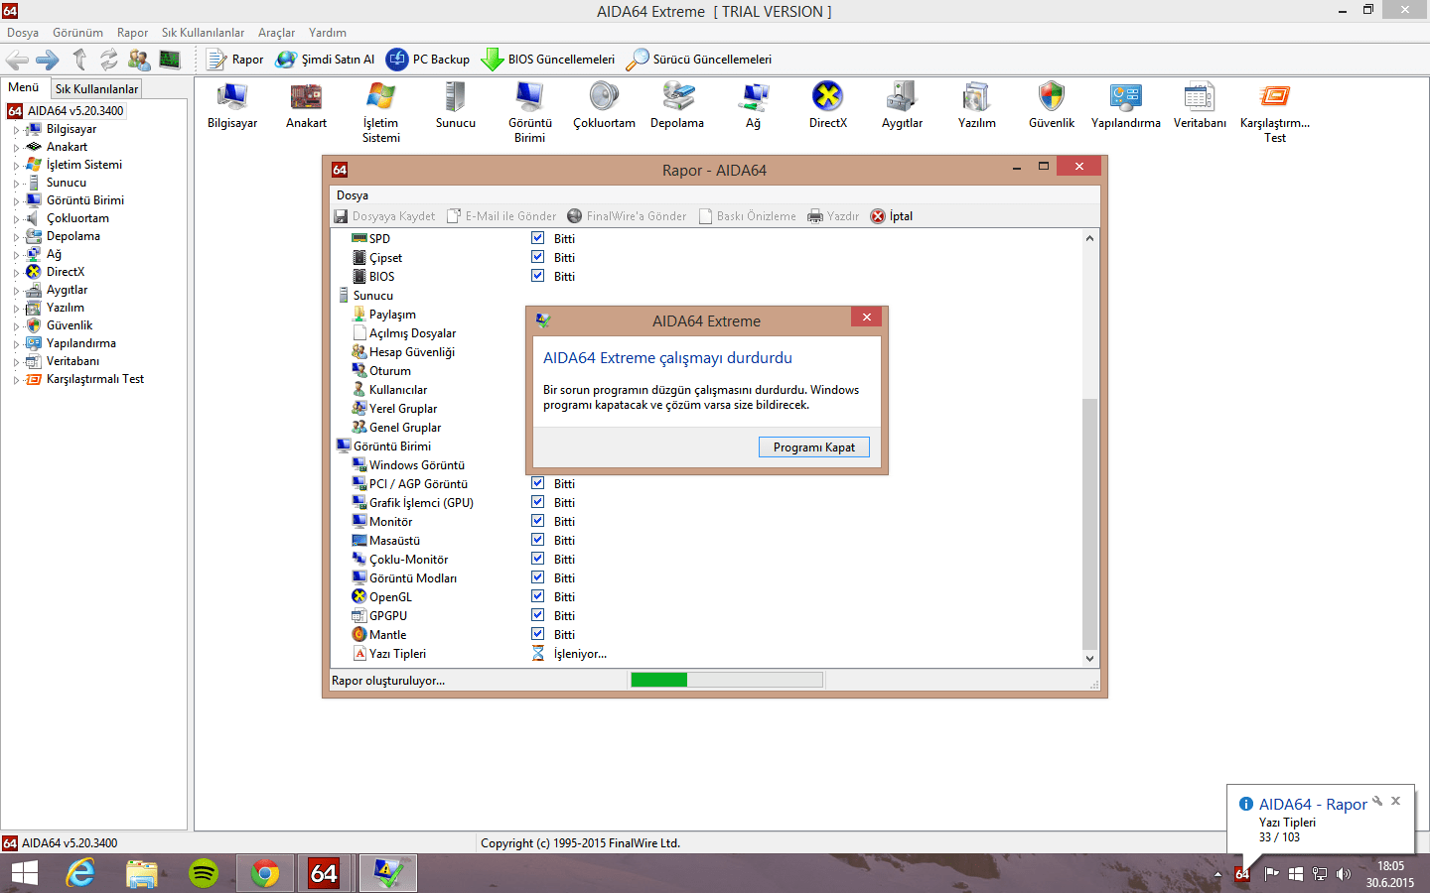Open PC Backup from the toolbar
This screenshot has width=1430, height=893.
coord(428,60)
